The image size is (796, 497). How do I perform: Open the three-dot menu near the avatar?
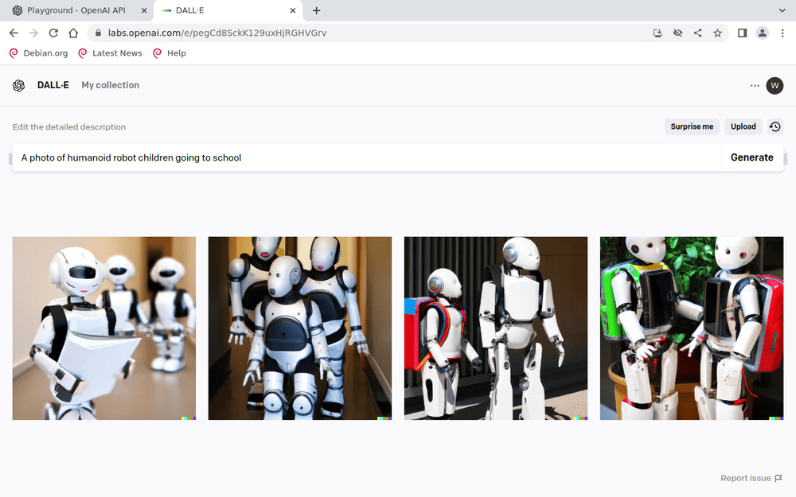[754, 85]
